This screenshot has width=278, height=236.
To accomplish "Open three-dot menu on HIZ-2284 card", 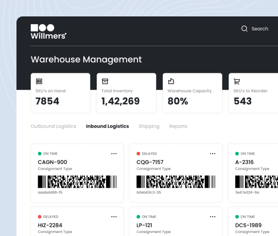I will coord(114,217).
